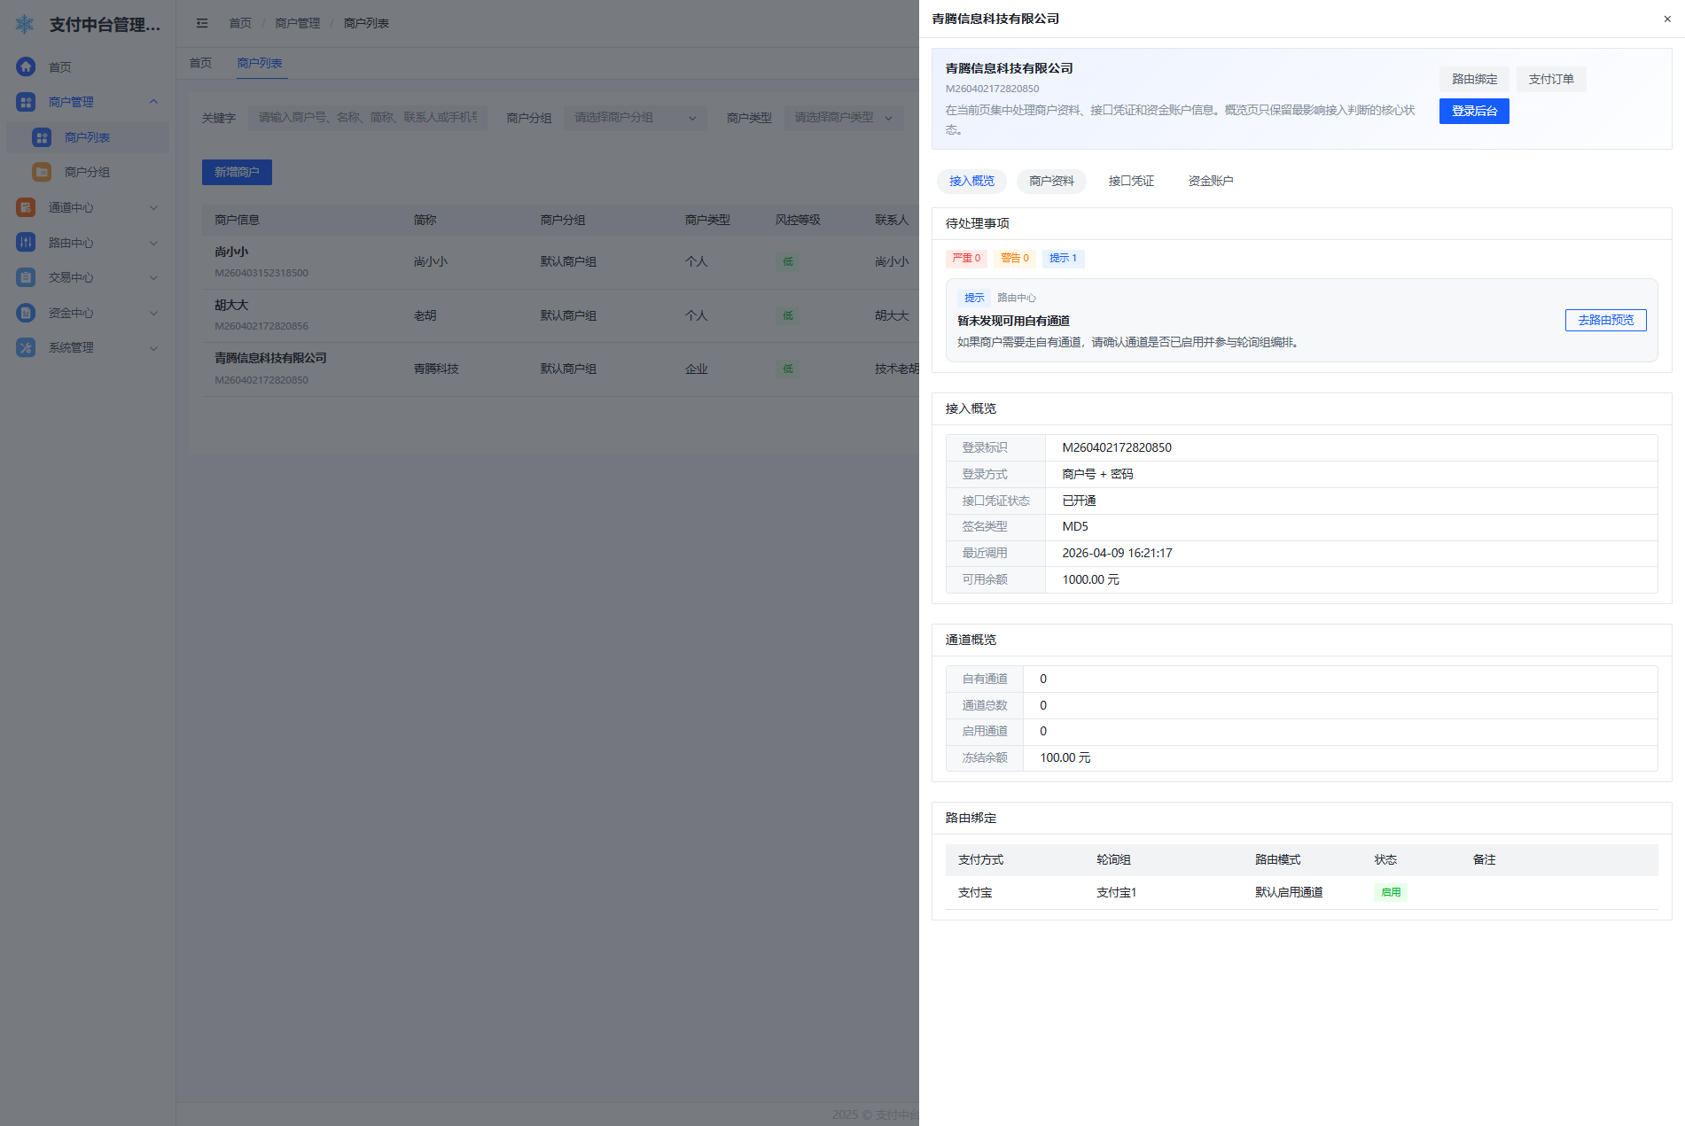Click the home icon in the sidebar
The image size is (1685, 1126).
(x=26, y=66)
